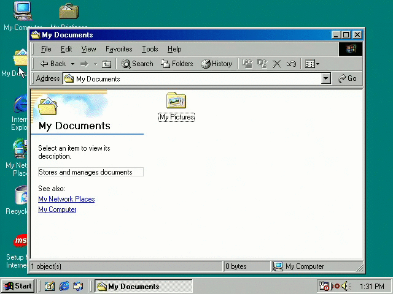Expand the Address bar dropdown list
This screenshot has height=294, width=393.
(326, 79)
